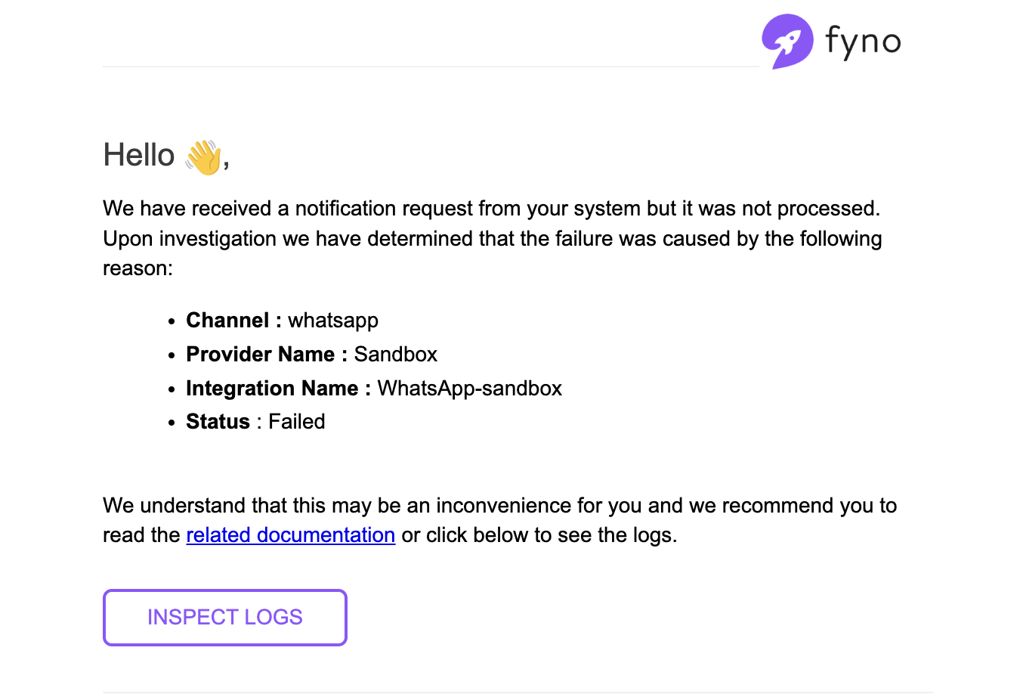Select the WhatsApp-sandbox integration name

(469, 388)
